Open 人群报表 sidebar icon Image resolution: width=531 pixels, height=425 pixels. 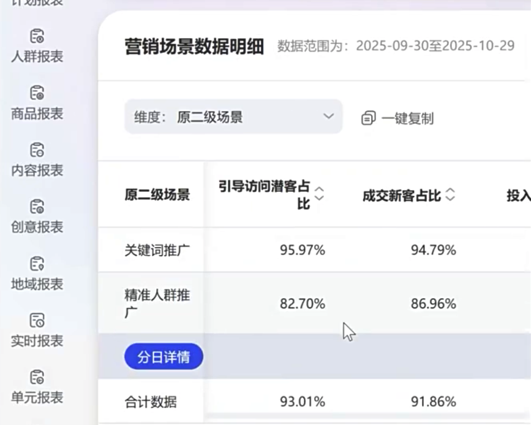pyautogui.click(x=37, y=36)
